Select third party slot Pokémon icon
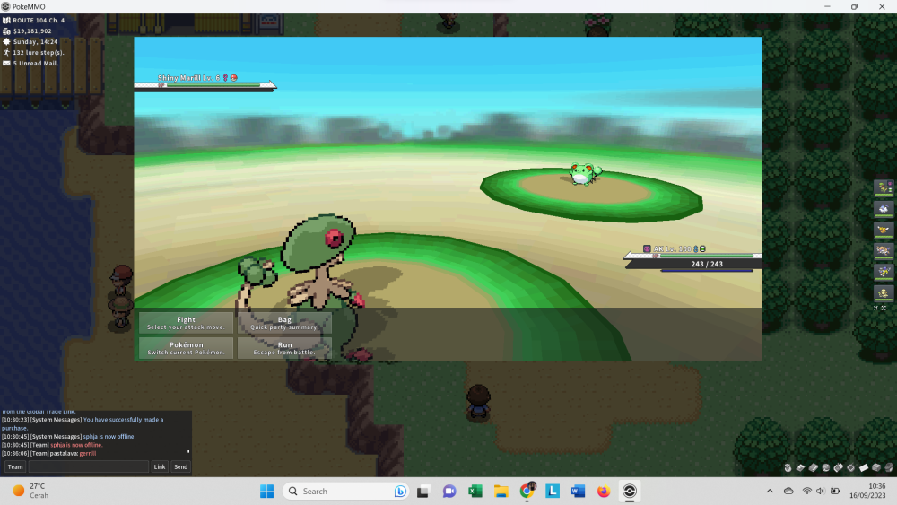This screenshot has height=505, width=897. pos(884,230)
